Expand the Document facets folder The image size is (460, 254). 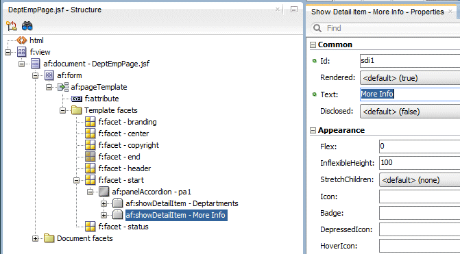pos(35,238)
